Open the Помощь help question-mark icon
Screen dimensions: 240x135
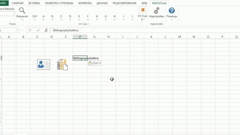[x=172, y=14]
